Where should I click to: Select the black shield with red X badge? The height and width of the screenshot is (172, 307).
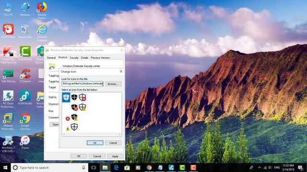click(74, 107)
